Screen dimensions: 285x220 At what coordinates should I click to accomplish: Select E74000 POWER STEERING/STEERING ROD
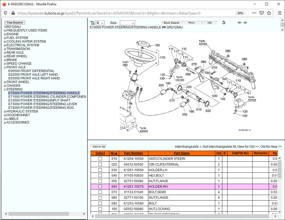tap(41, 108)
